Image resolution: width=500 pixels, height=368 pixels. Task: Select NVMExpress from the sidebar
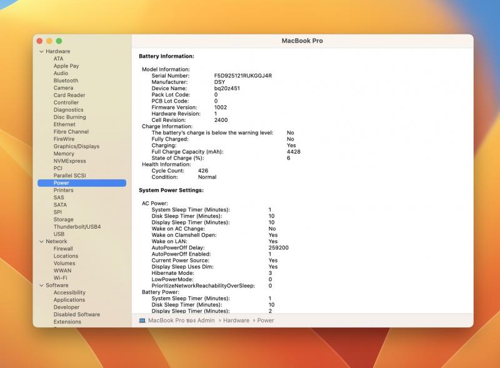point(69,161)
